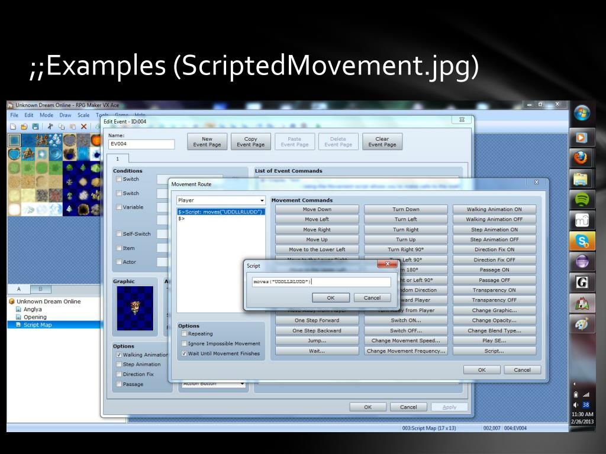This screenshot has width=606, height=454.
Task: Click the Skype taskbar icon
Action: click(582, 241)
